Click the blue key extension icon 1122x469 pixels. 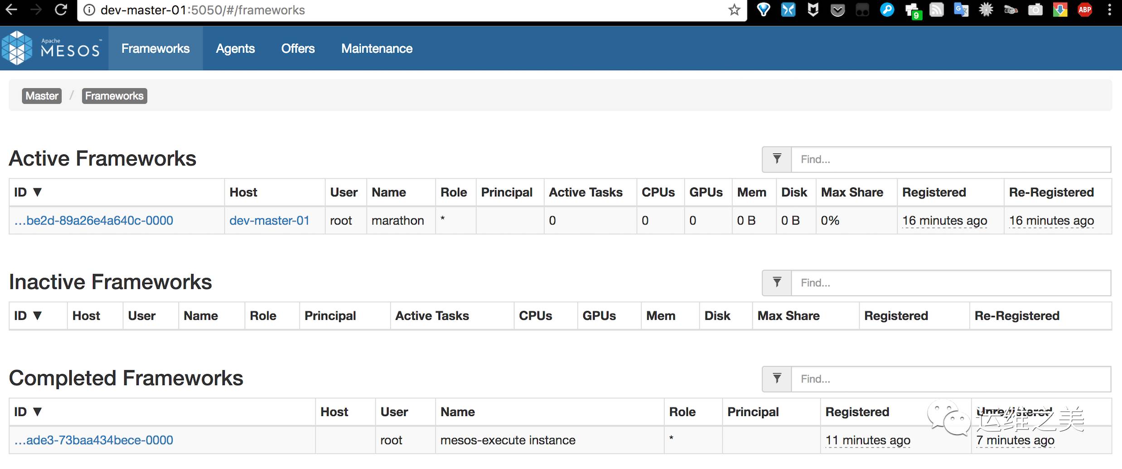click(887, 10)
